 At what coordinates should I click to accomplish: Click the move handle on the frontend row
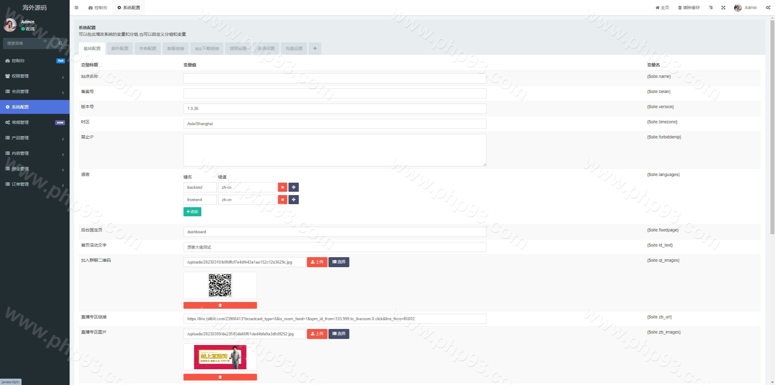click(x=293, y=200)
